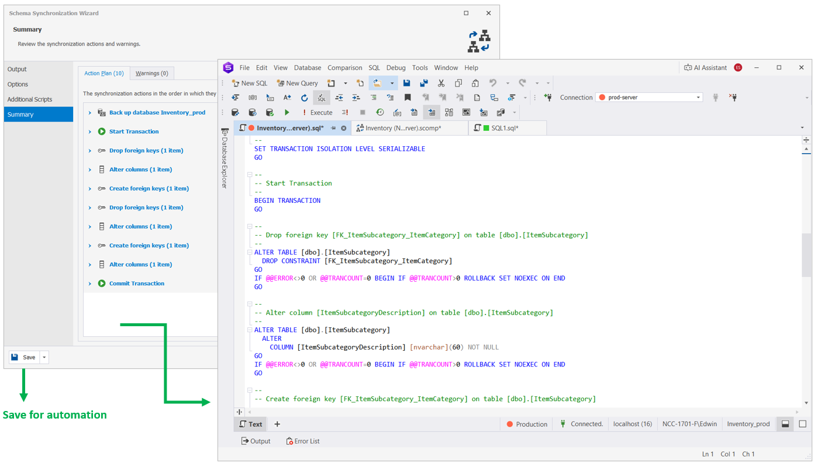Open the Database Explorer side panel
Viewport: 814px width, 463px height.
click(x=225, y=158)
